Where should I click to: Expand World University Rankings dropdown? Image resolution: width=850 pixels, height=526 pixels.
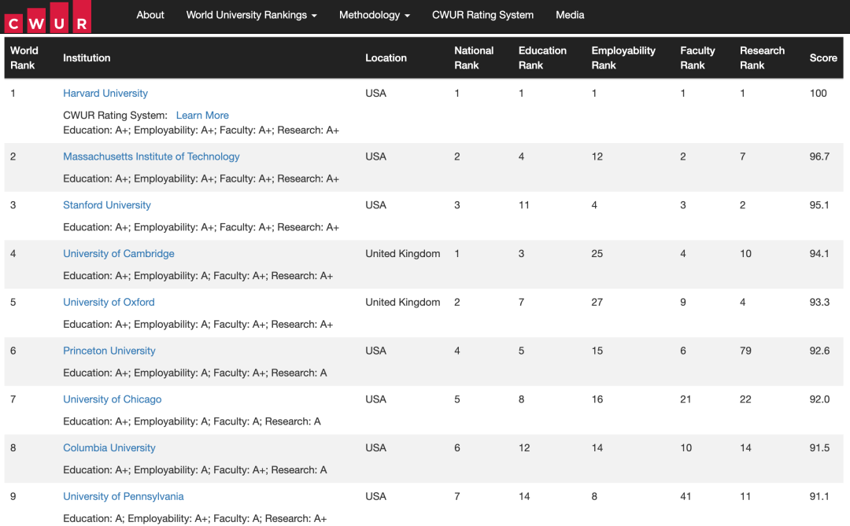click(x=252, y=15)
